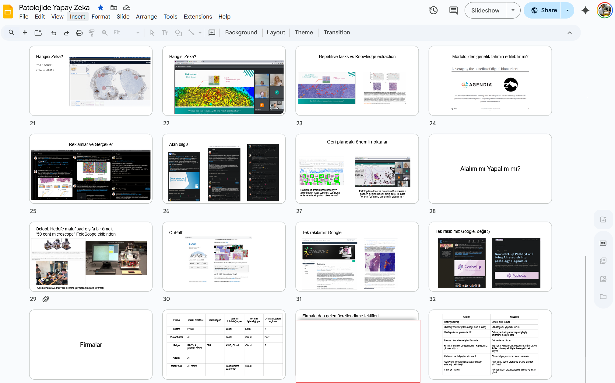The height and width of the screenshot is (383, 615).
Task: Select slide 28 Alalım mı Yapalım mı thumbnail
Action: point(490,169)
